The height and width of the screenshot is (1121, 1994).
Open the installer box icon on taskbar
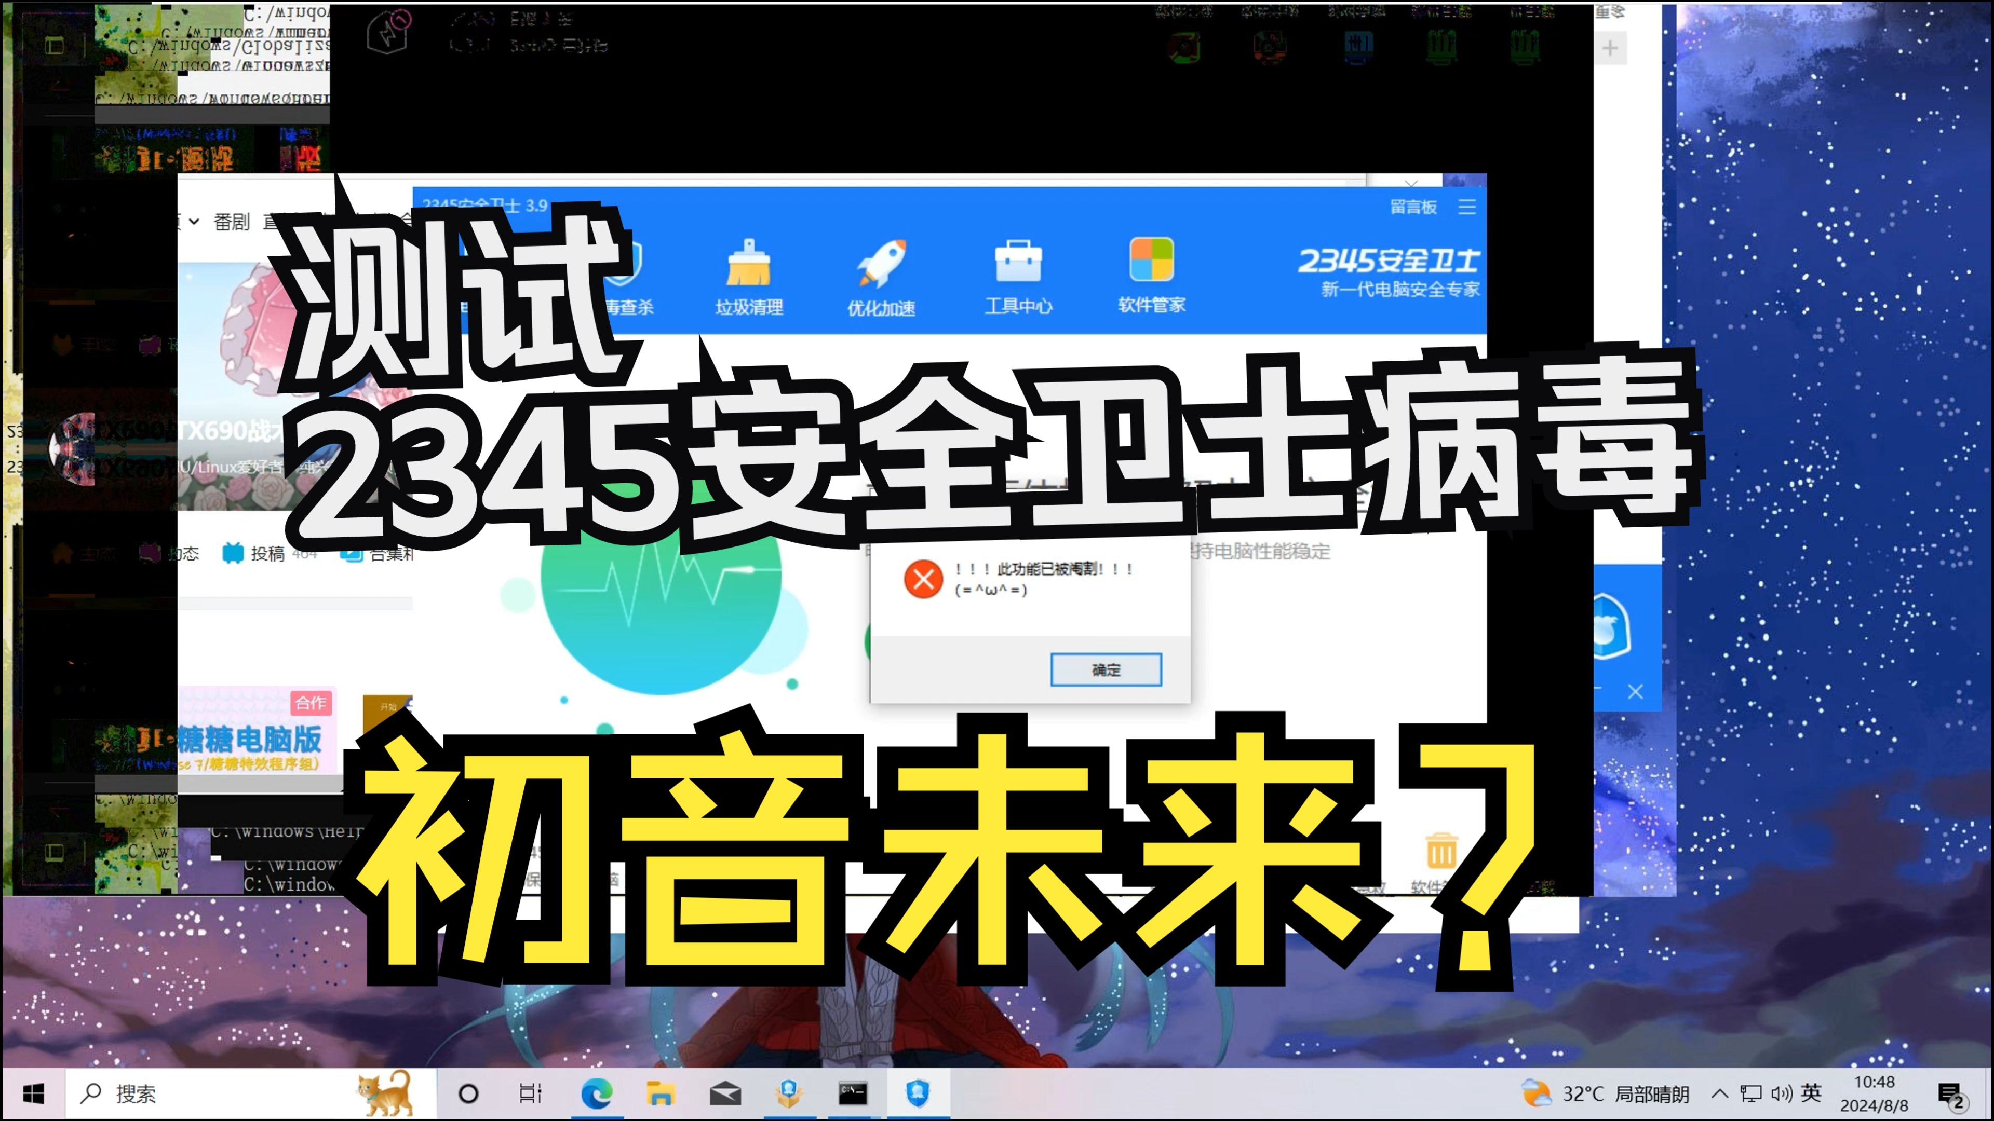[789, 1093]
